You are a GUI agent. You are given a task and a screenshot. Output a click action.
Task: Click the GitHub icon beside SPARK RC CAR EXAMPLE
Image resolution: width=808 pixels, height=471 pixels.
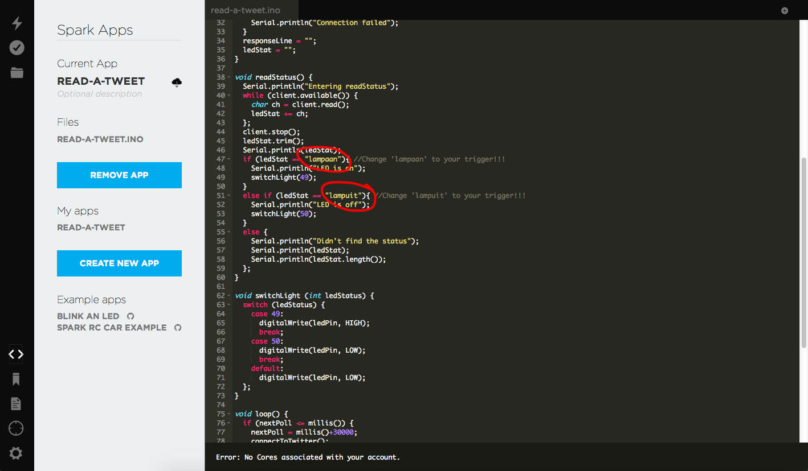point(178,327)
